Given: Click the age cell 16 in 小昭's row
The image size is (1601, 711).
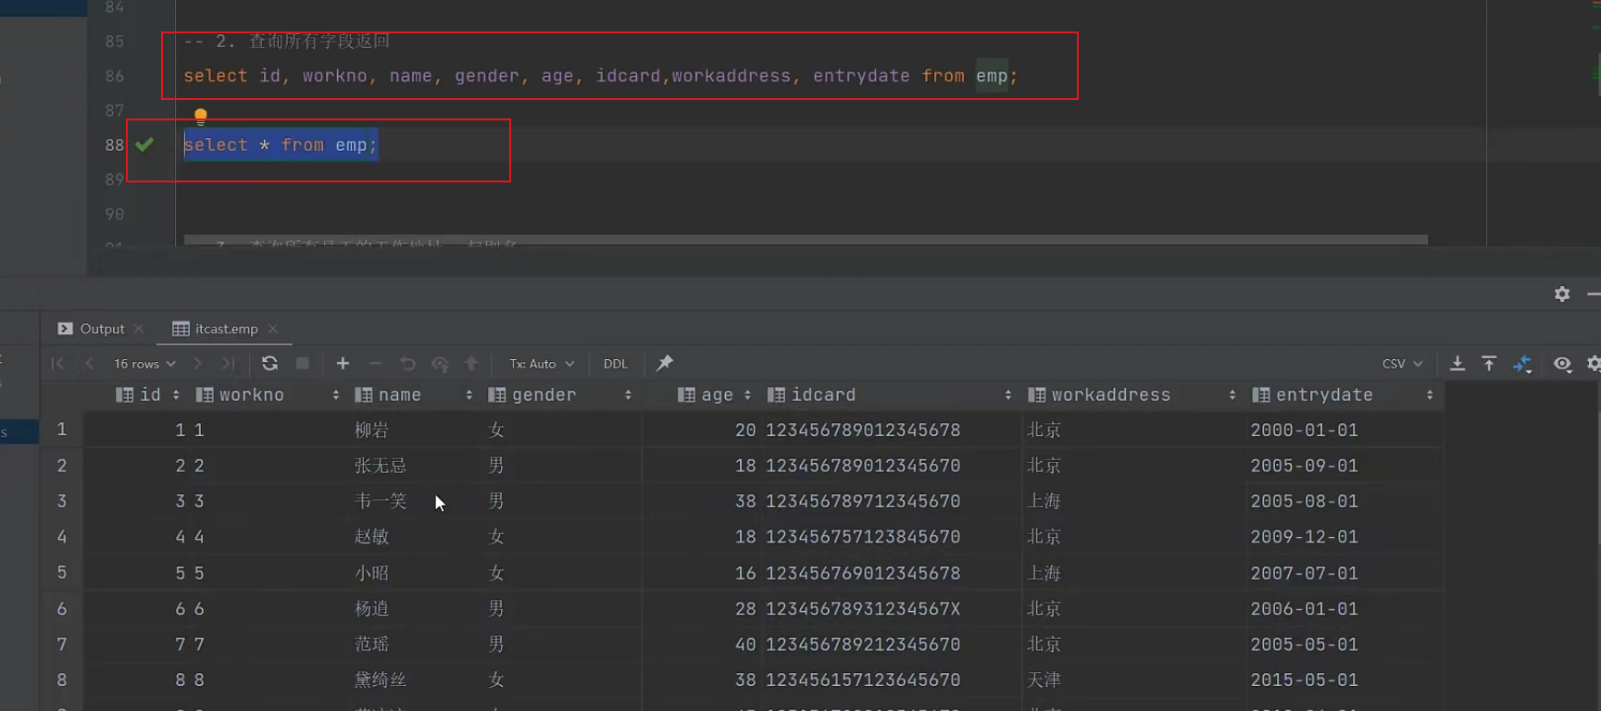Looking at the screenshot, I should click(x=745, y=573).
